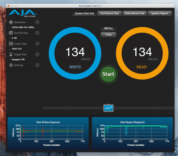This screenshot has height=156, width=178.
Task: Open the Target Disk dropdown arrow
Action: pyautogui.click(x=37, y=54)
